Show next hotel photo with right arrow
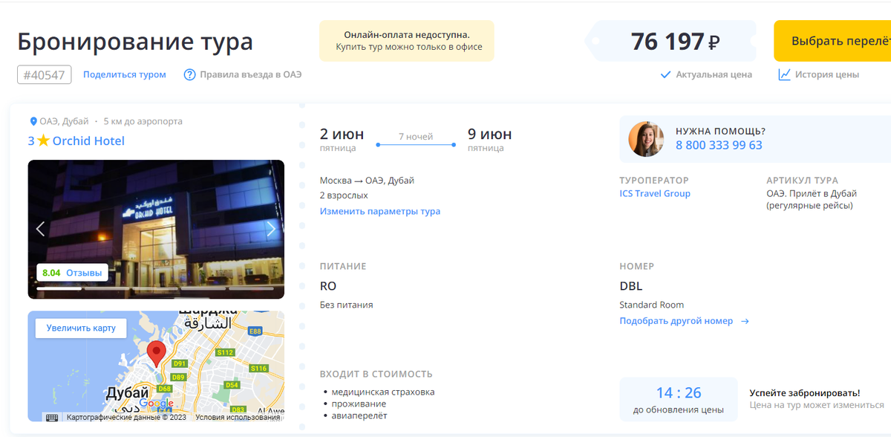 pos(271,229)
